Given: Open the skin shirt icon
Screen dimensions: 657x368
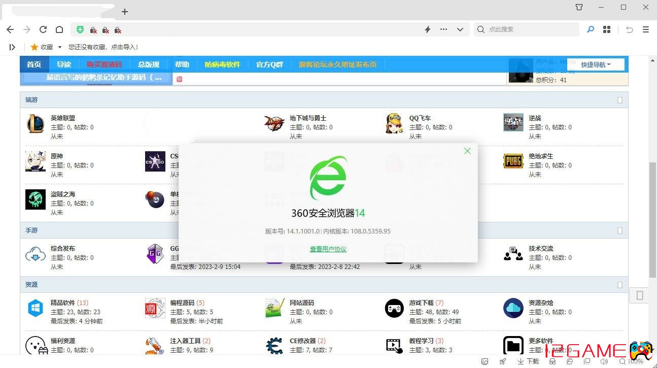Looking at the screenshot, I should click(579, 7).
